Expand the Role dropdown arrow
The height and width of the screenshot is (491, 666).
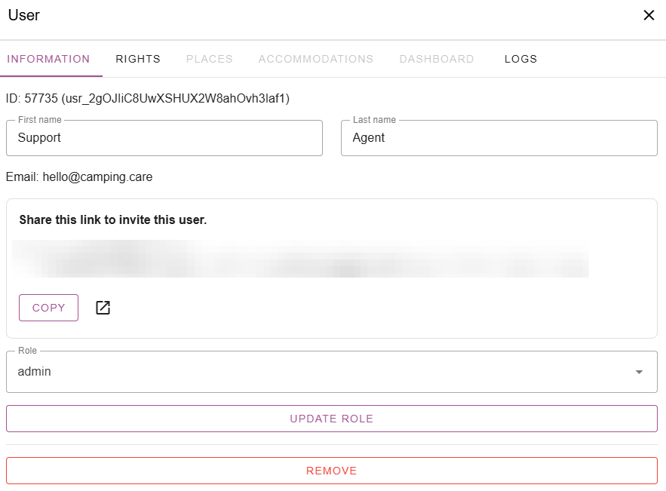tap(639, 372)
